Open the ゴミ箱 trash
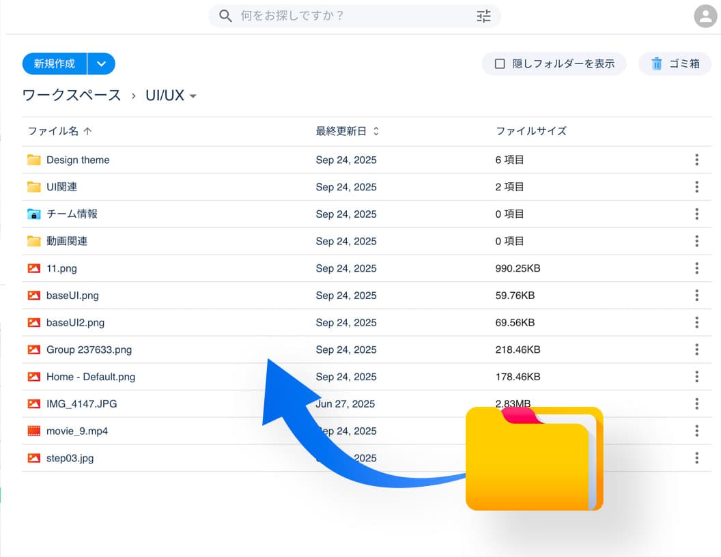Image resolution: width=721 pixels, height=557 pixels. [x=675, y=63]
